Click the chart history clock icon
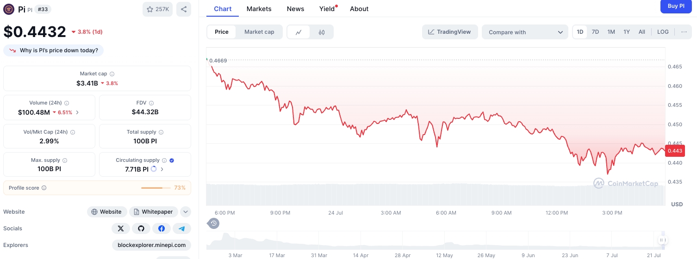 [x=213, y=223]
